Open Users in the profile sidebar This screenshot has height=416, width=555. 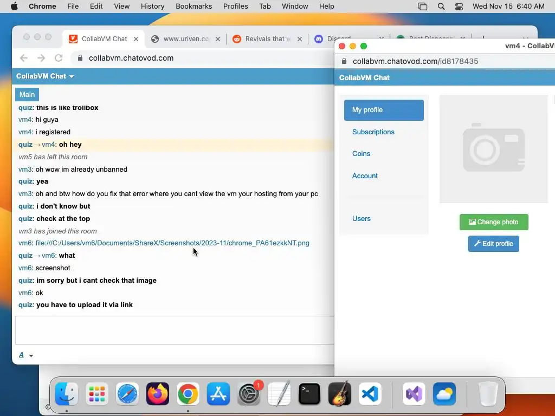pos(361,219)
